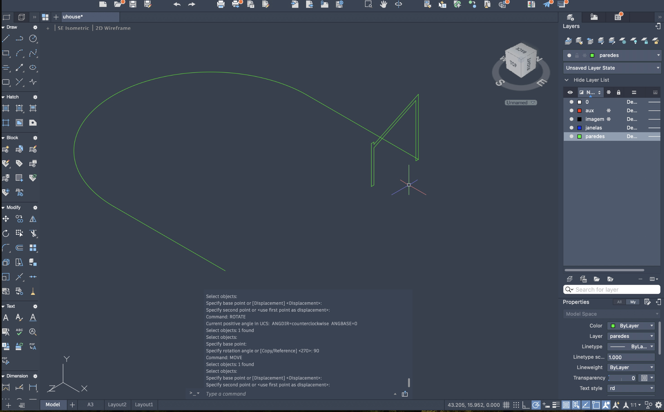Image resolution: width=664 pixels, height=412 pixels.
Task: Click the Print icon in top toolbar
Action: point(221,4)
